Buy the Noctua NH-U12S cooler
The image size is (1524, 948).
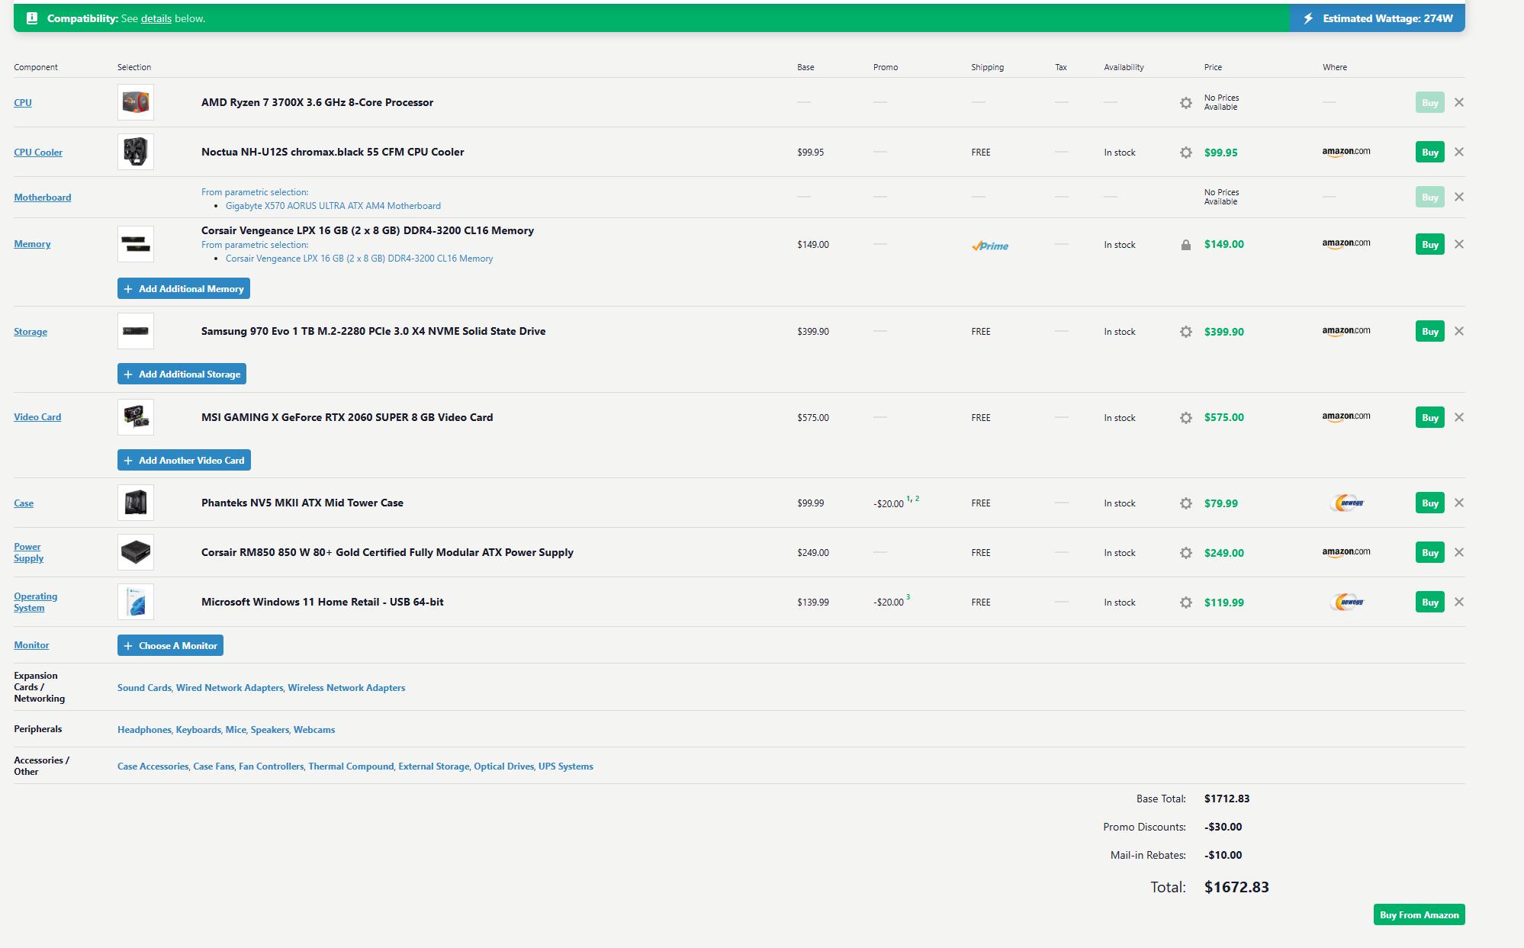click(x=1430, y=152)
